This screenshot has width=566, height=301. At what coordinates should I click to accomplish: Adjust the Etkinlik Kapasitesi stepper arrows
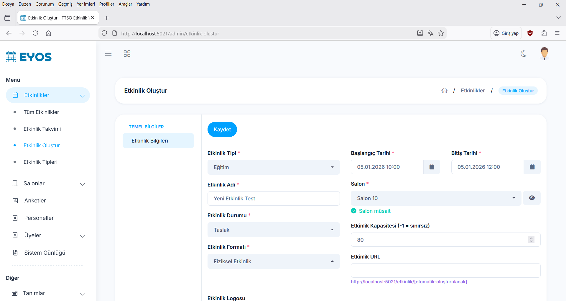(x=531, y=240)
